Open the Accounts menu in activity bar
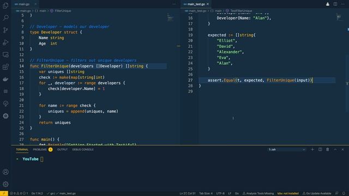The width and height of the screenshot is (349, 196). (5, 172)
